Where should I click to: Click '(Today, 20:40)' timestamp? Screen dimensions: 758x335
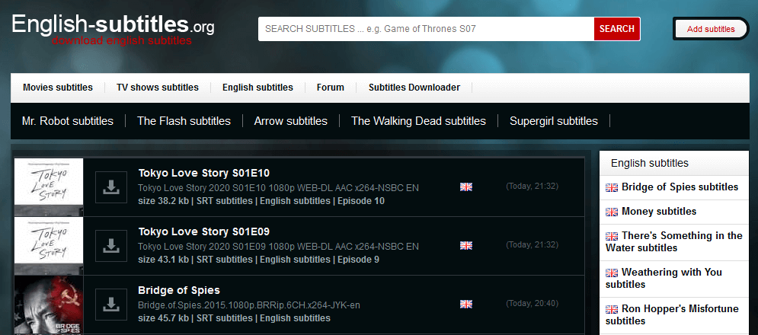533,304
